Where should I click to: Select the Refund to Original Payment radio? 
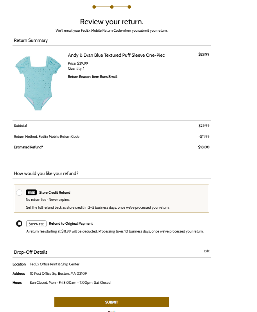coord(19,224)
